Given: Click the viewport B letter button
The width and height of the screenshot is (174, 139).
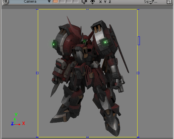Looking at the screenshot, I should pos(5,2).
